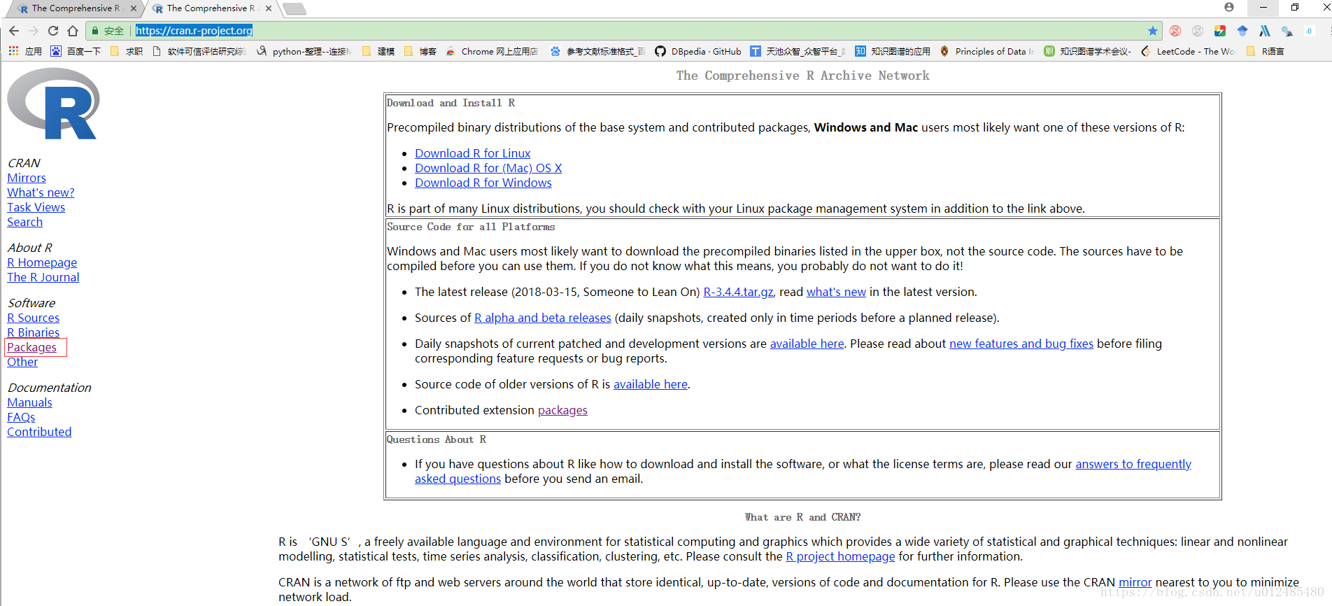The image size is (1332, 606).
Task: Open the 求职 bookmark folder
Action: (127, 51)
